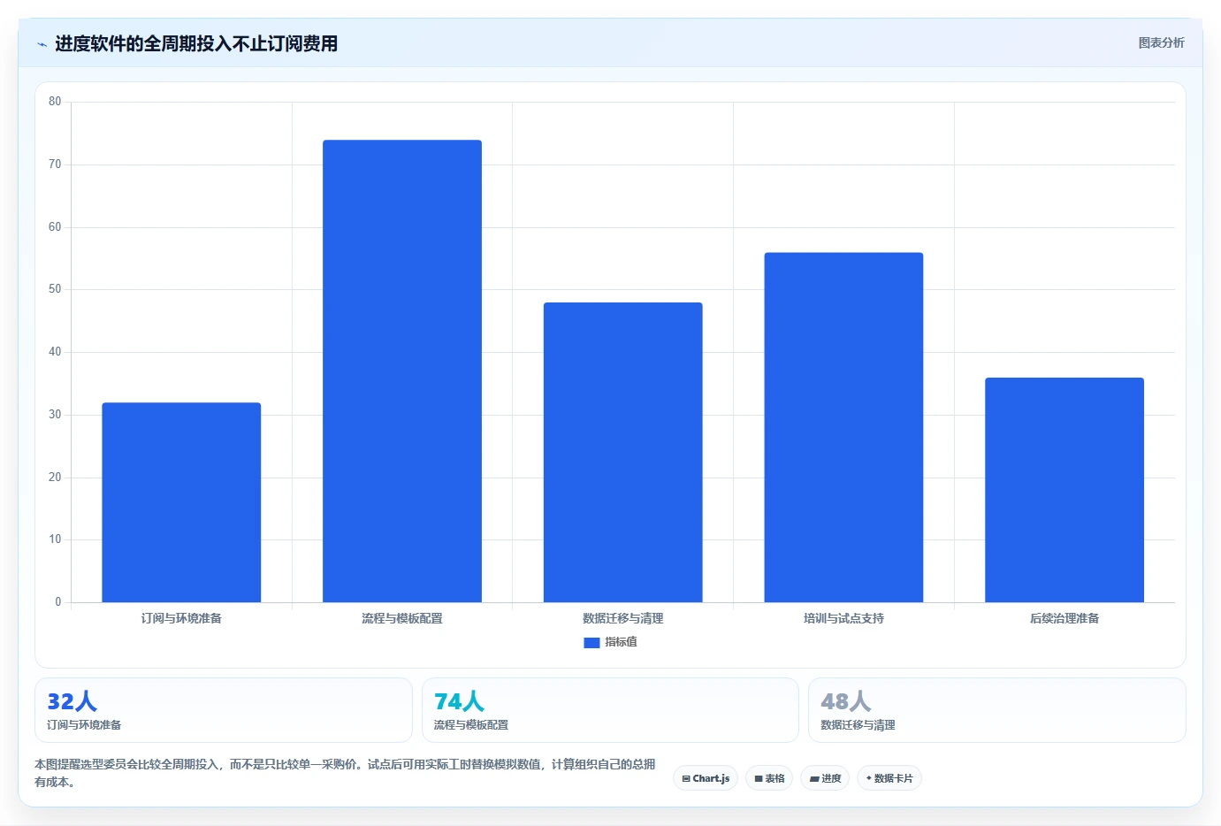Select the 流程与模板配置 bar in the chart
The width and height of the screenshot is (1221, 826).
[402, 371]
